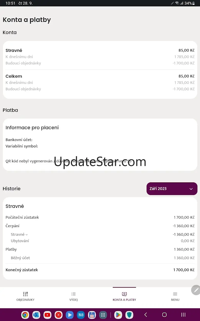Select the Konta a platby tab
This screenshot has height=321, width=200.
tap(124, 296)
